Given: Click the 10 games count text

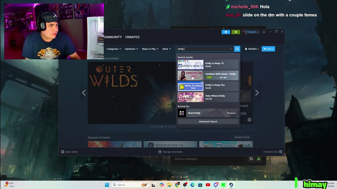Looking at the screenshot, I should (x=231, y=113).
